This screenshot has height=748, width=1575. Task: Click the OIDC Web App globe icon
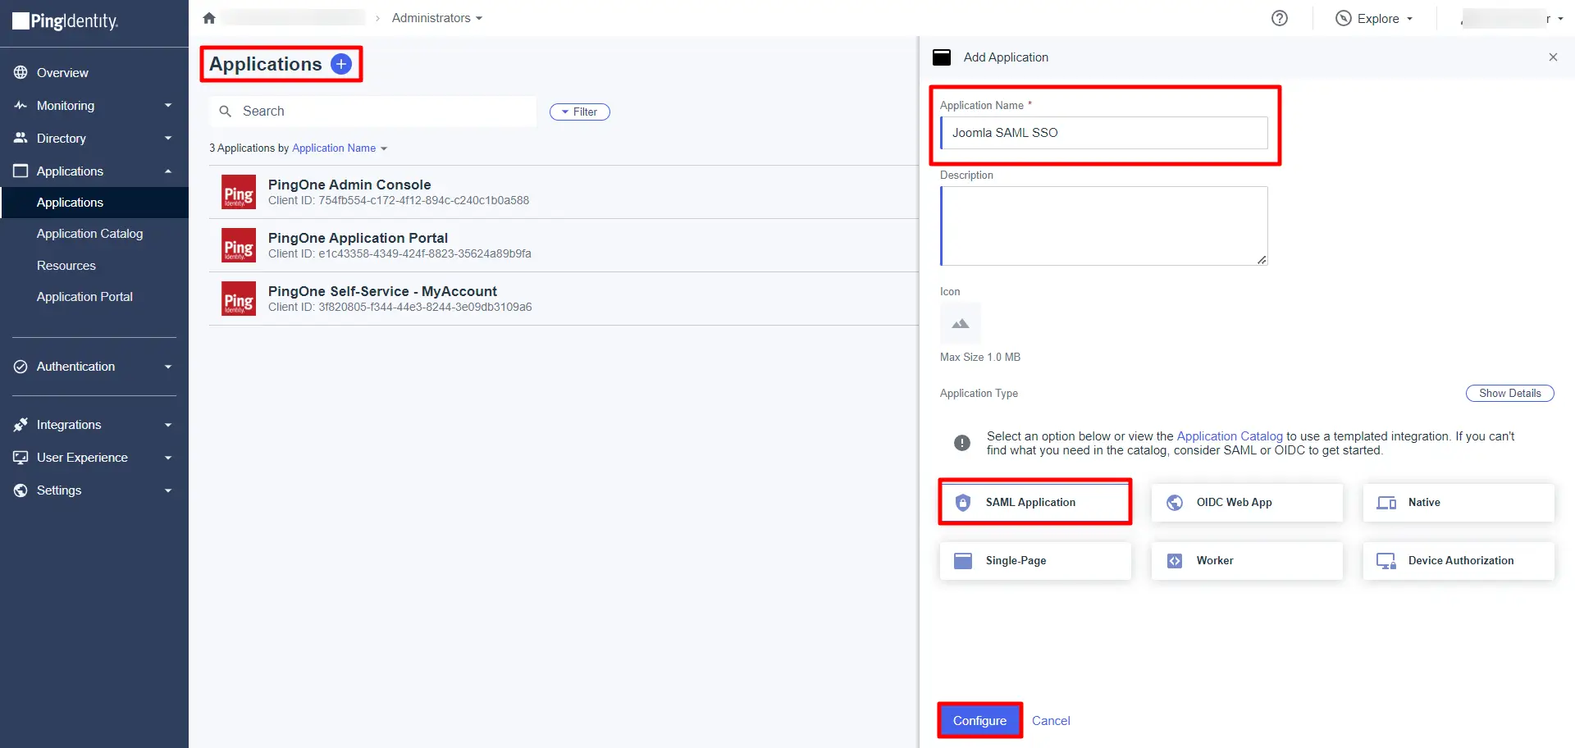1175,503
